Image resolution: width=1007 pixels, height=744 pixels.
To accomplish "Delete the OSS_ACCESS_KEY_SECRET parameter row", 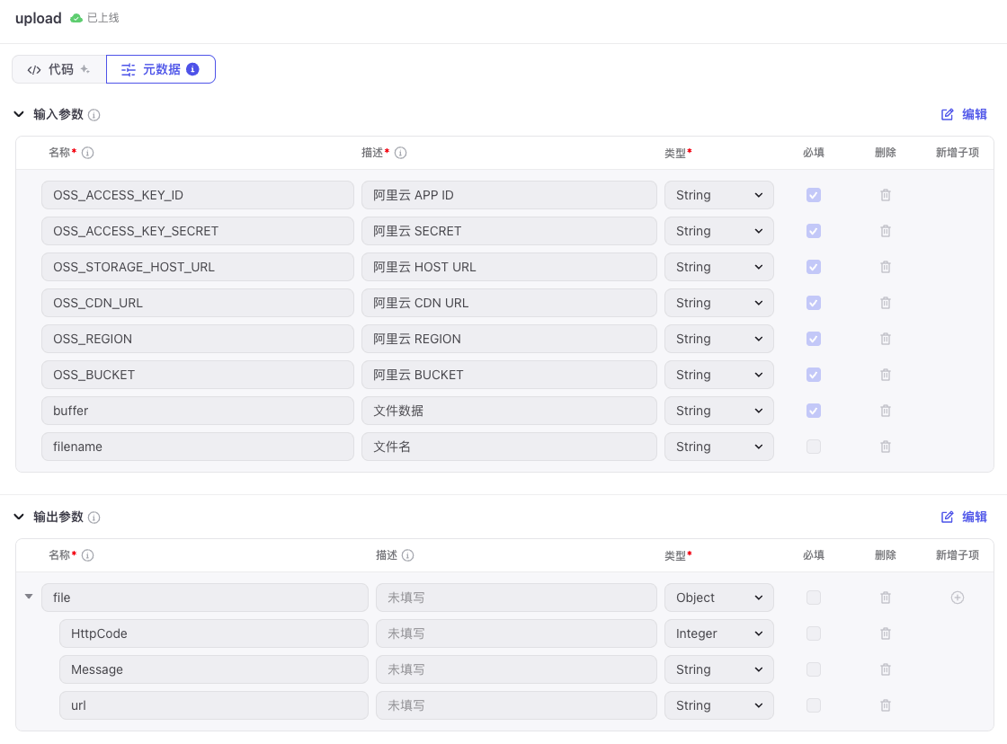I will (x=885, y=231).
